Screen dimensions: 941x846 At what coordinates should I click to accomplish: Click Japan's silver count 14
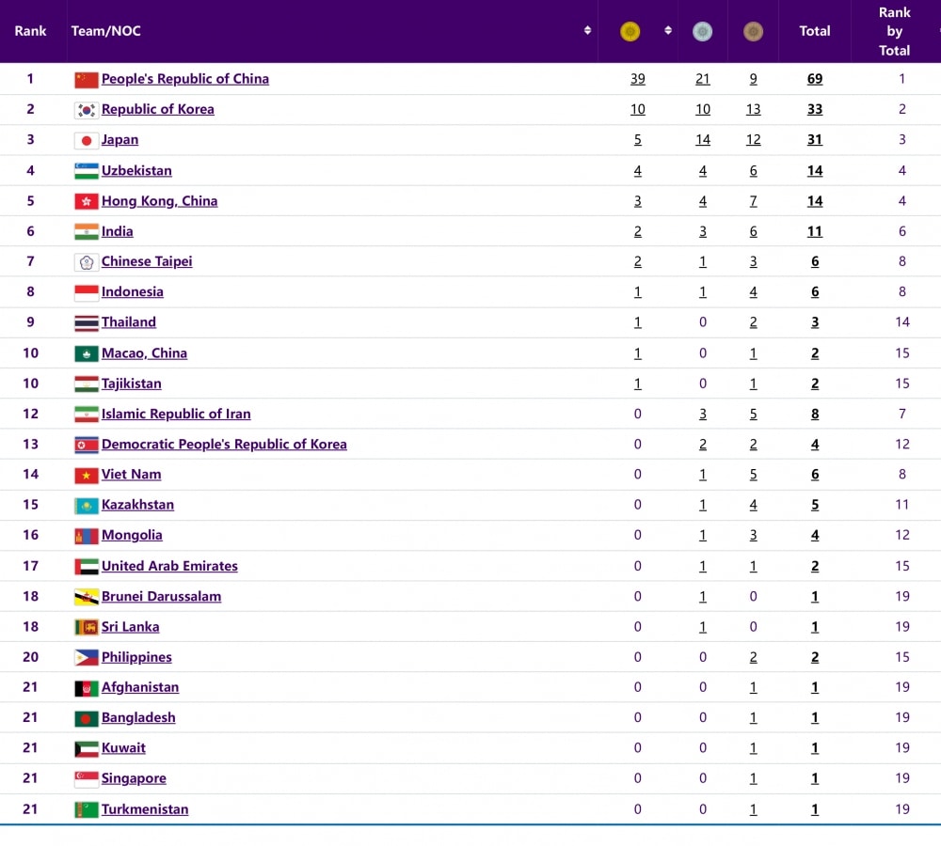tap(702, 140)
